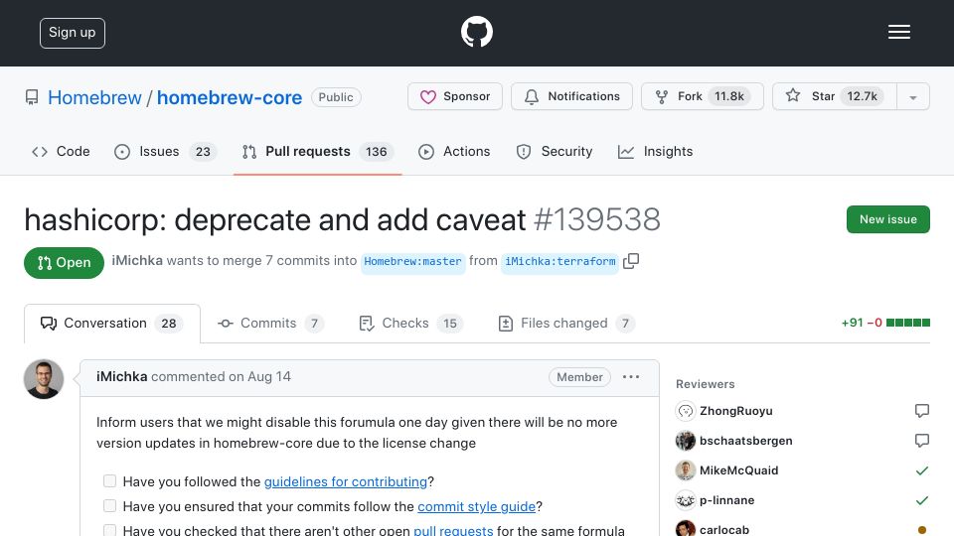
Task: Open the pull requests link in checklist
Action: click(453, 530)
